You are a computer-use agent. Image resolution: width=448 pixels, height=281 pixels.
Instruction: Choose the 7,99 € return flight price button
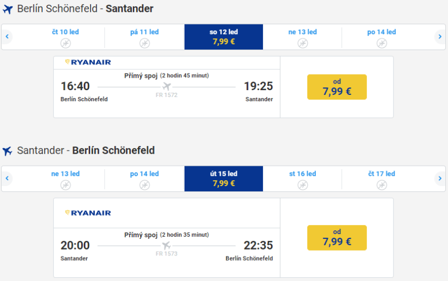tap(337, 237)
